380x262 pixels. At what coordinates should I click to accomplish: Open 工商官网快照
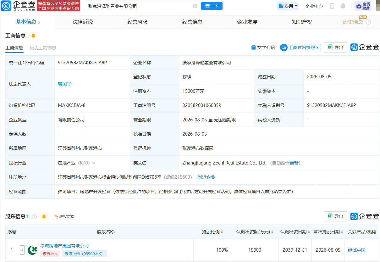click(x=300, y=47)
